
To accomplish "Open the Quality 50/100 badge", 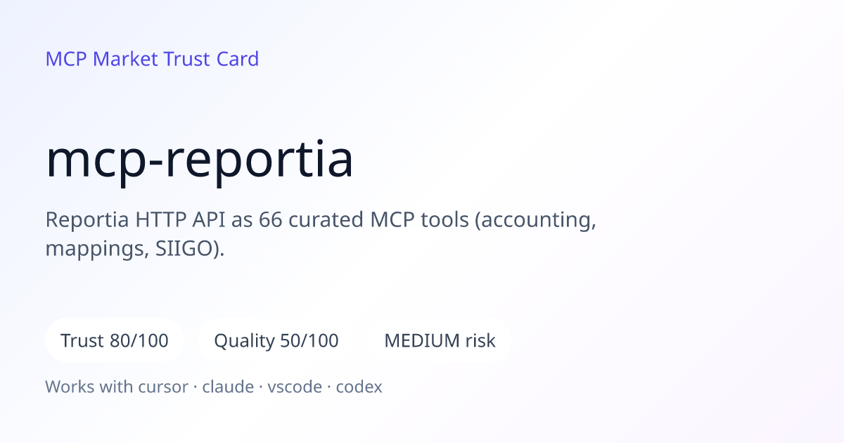I will pyautogui.click(x=276, y=341).
